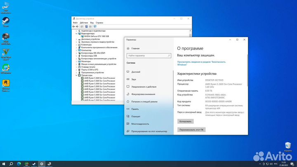
Task: Select Звуковые, игровые и видеоустройства node
Action: [x=97, y=42]
